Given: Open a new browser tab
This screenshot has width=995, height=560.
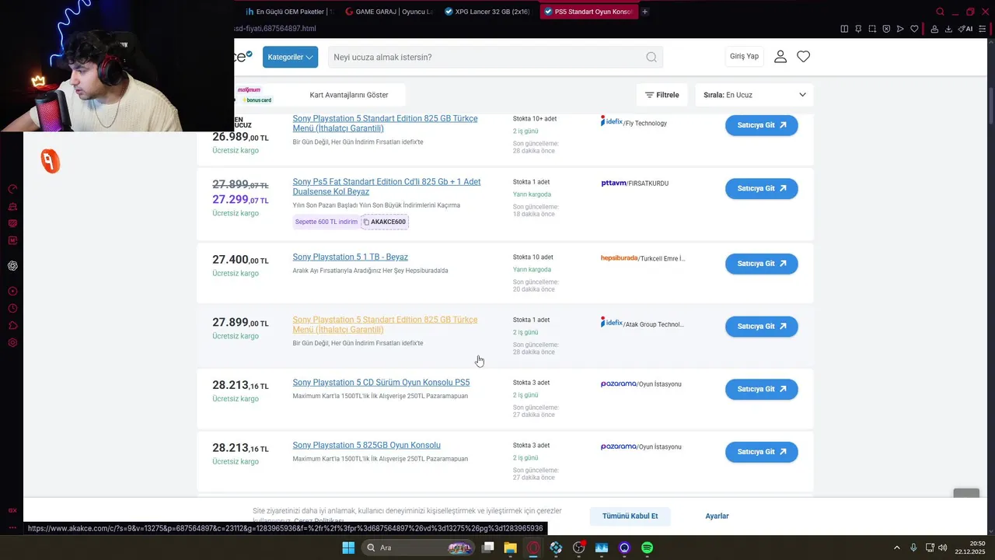Looking at the screenshot, I should [x=644, y=12].
